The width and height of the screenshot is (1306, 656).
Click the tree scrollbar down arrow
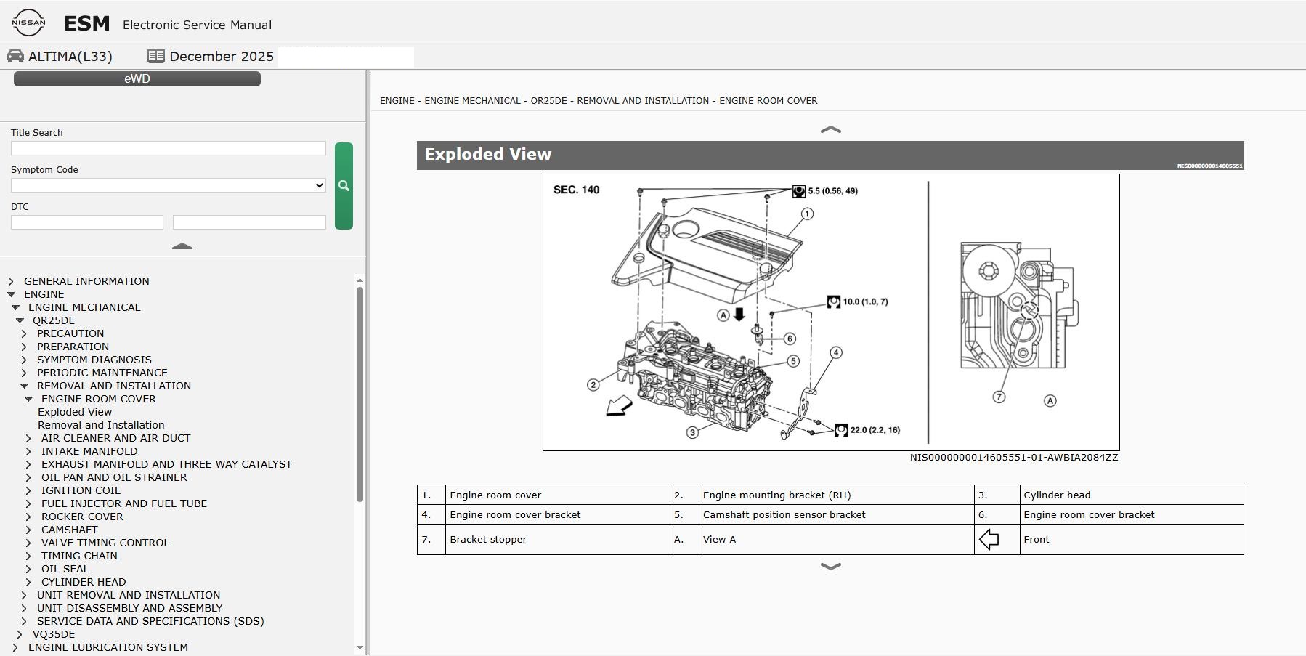pyautogui.click(x=360, y=647)
